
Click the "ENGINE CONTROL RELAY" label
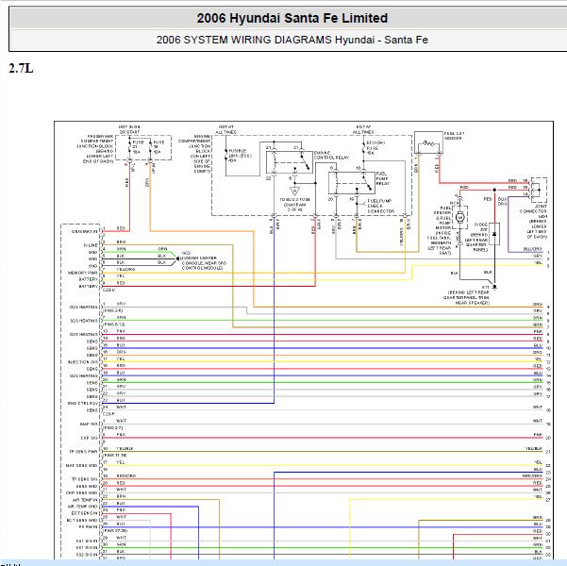(x=331, y=156)
